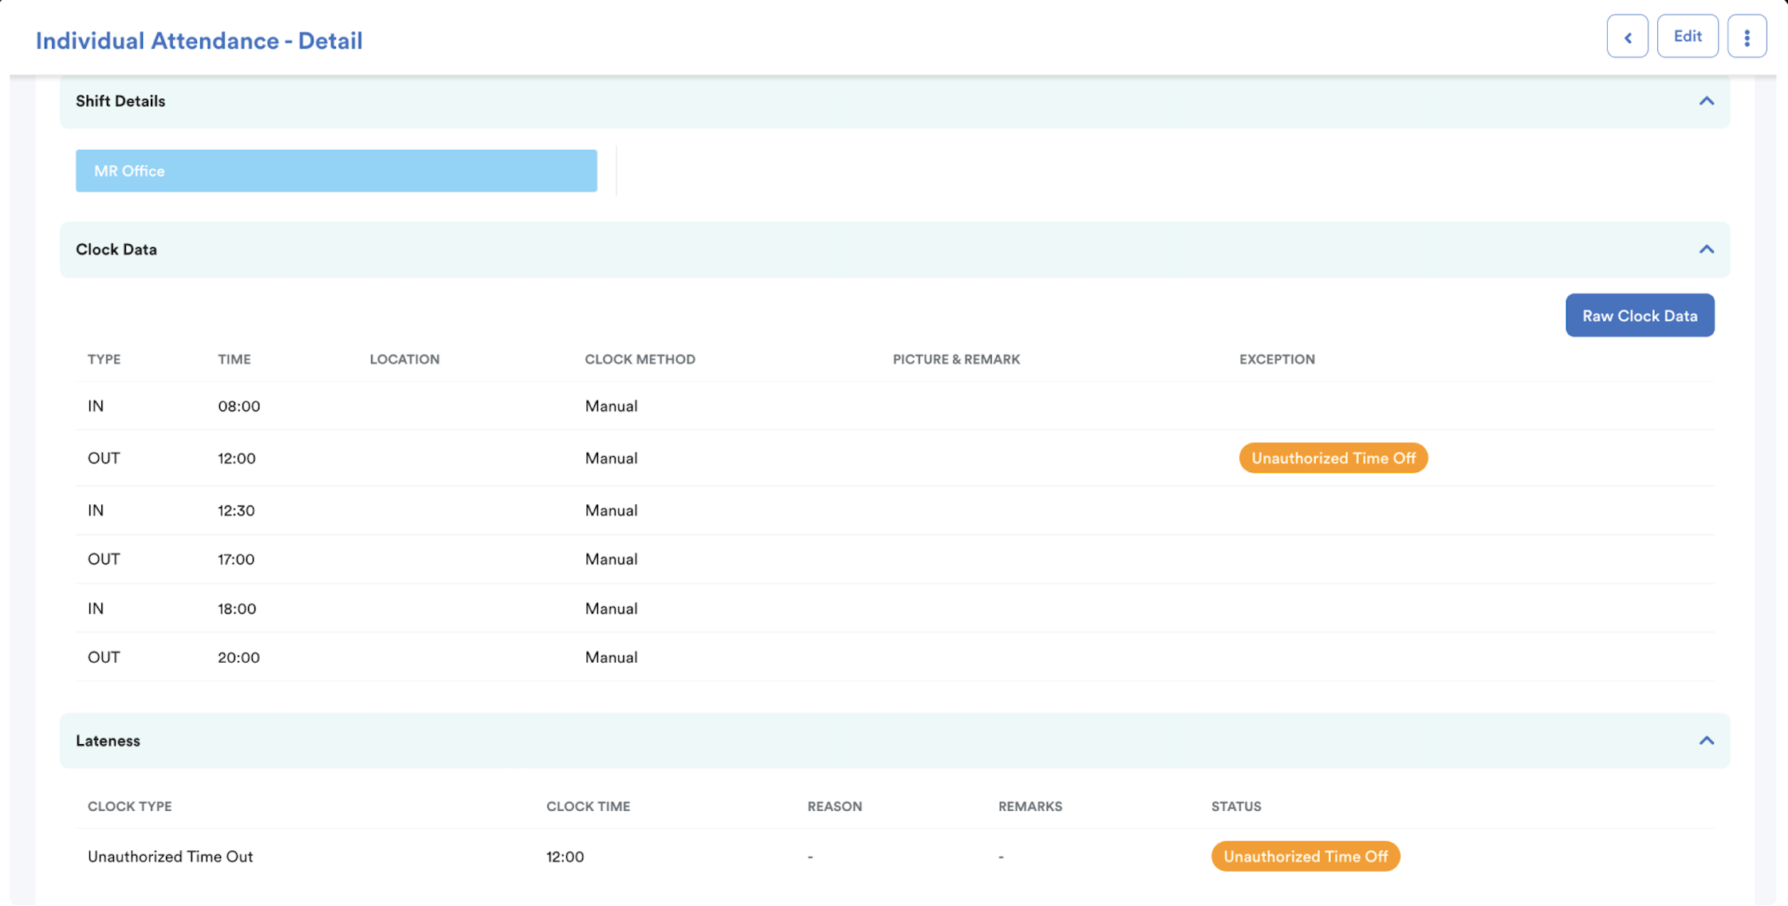Select the 20:00 OUT clock row
1788x906 pixels.
coord(238,657)
